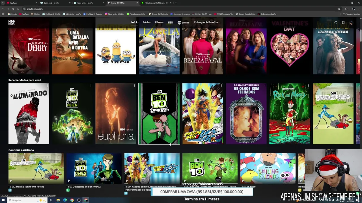Open the Músicas bookmark folder
This screenshot has width=362, height=203.
click(35, 14)
